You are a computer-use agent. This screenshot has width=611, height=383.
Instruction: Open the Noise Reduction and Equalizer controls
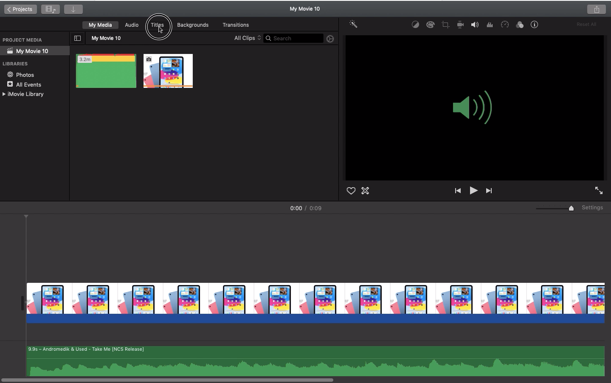pyautogui.click(x=490, y=25)
